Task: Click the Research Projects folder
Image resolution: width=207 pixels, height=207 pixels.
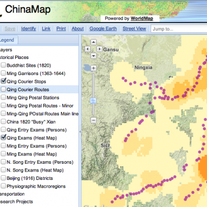Action: pos(16,202)
